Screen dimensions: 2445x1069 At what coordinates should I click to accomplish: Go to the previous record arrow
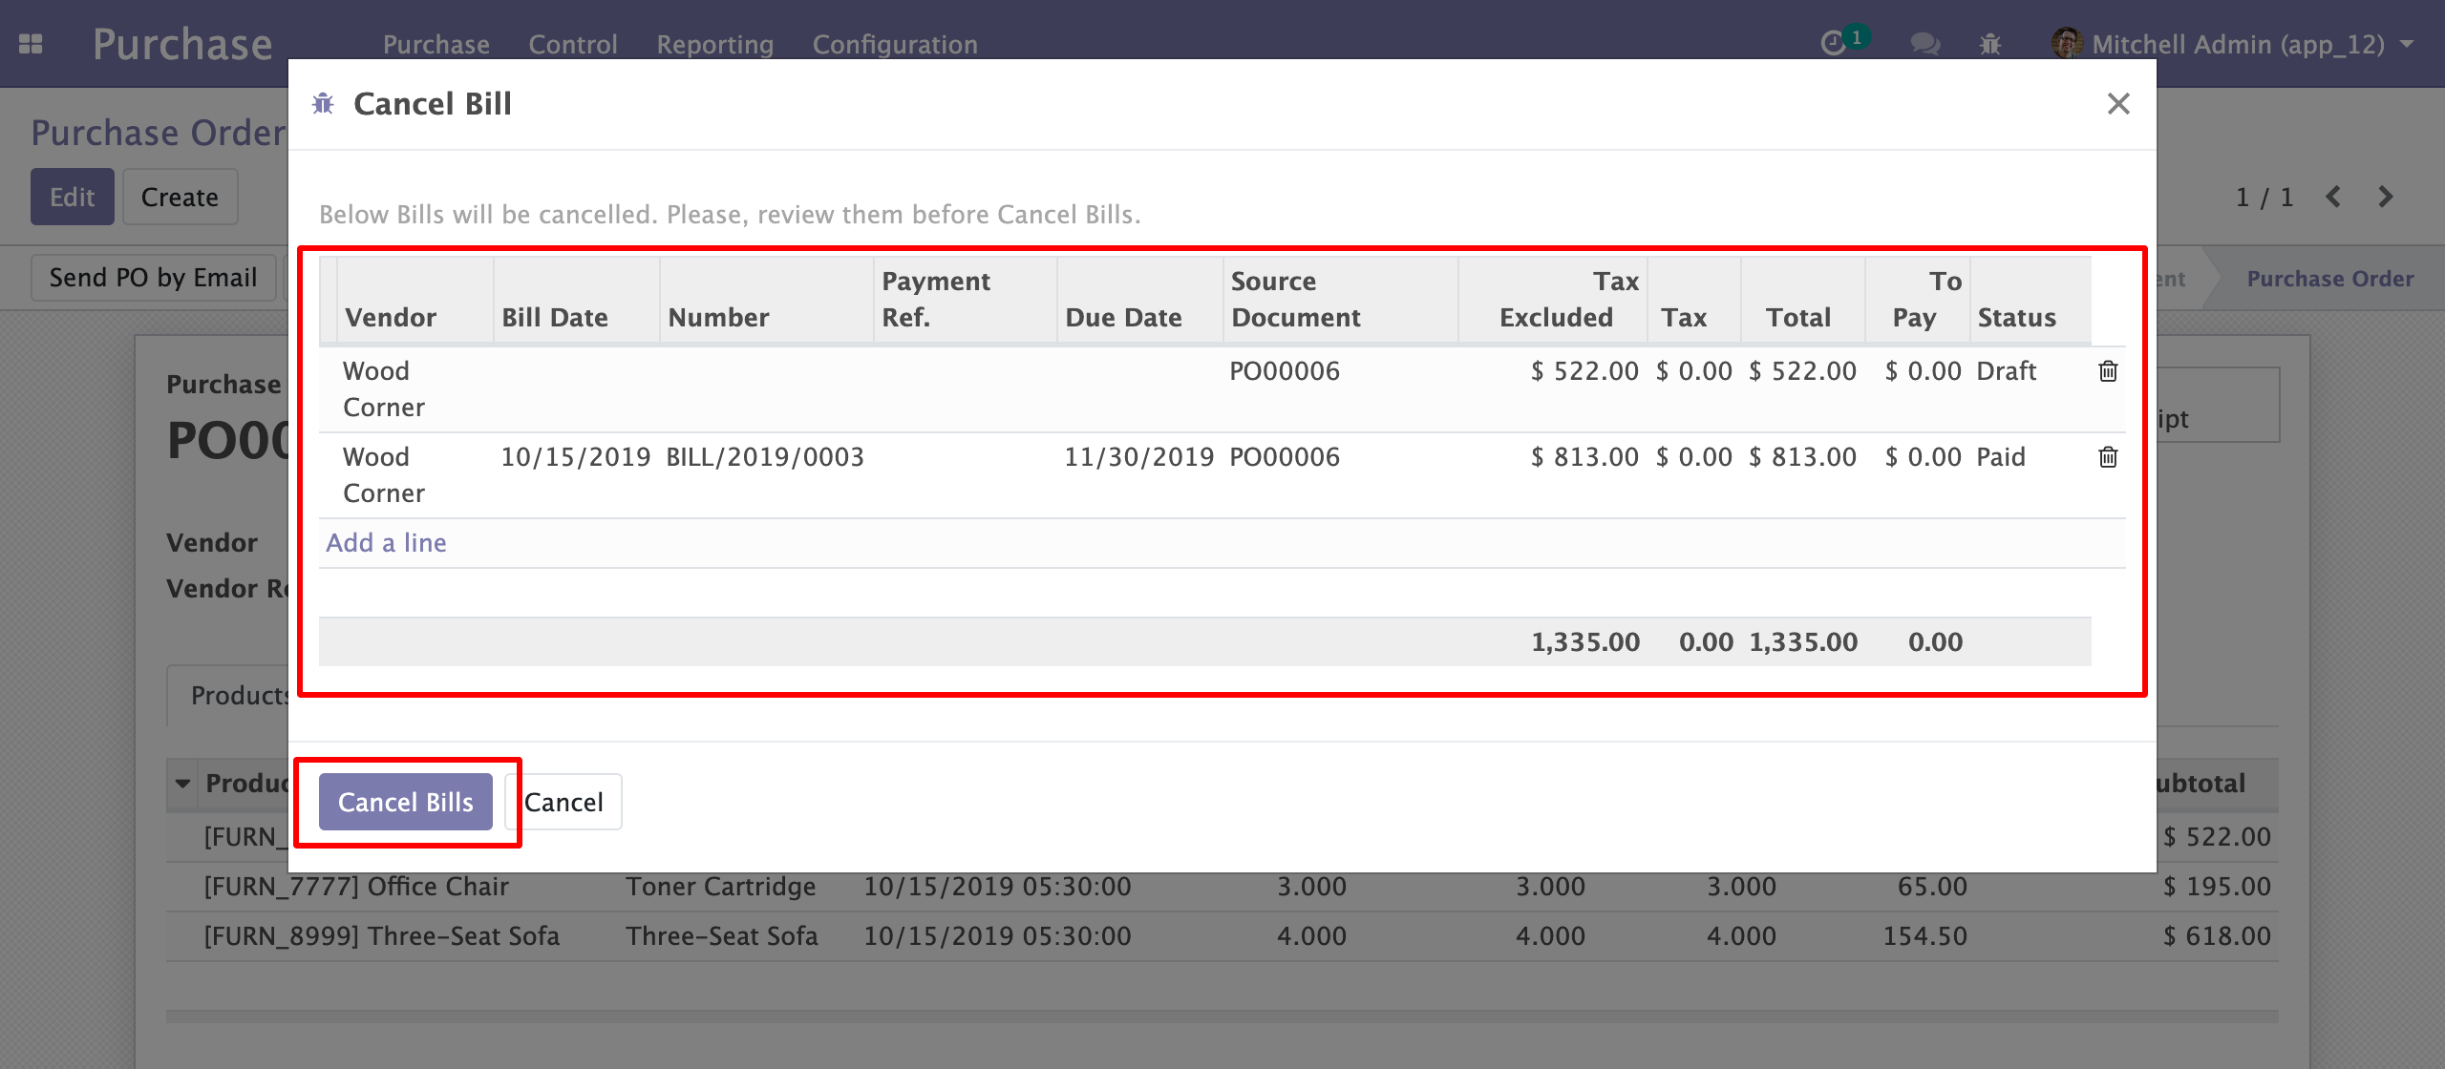[x=2334, y=197]
